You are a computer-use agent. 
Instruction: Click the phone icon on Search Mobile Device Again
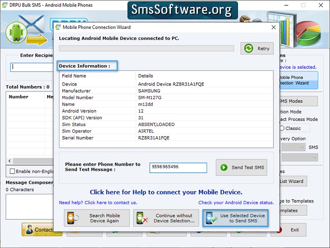pos(71,218)
